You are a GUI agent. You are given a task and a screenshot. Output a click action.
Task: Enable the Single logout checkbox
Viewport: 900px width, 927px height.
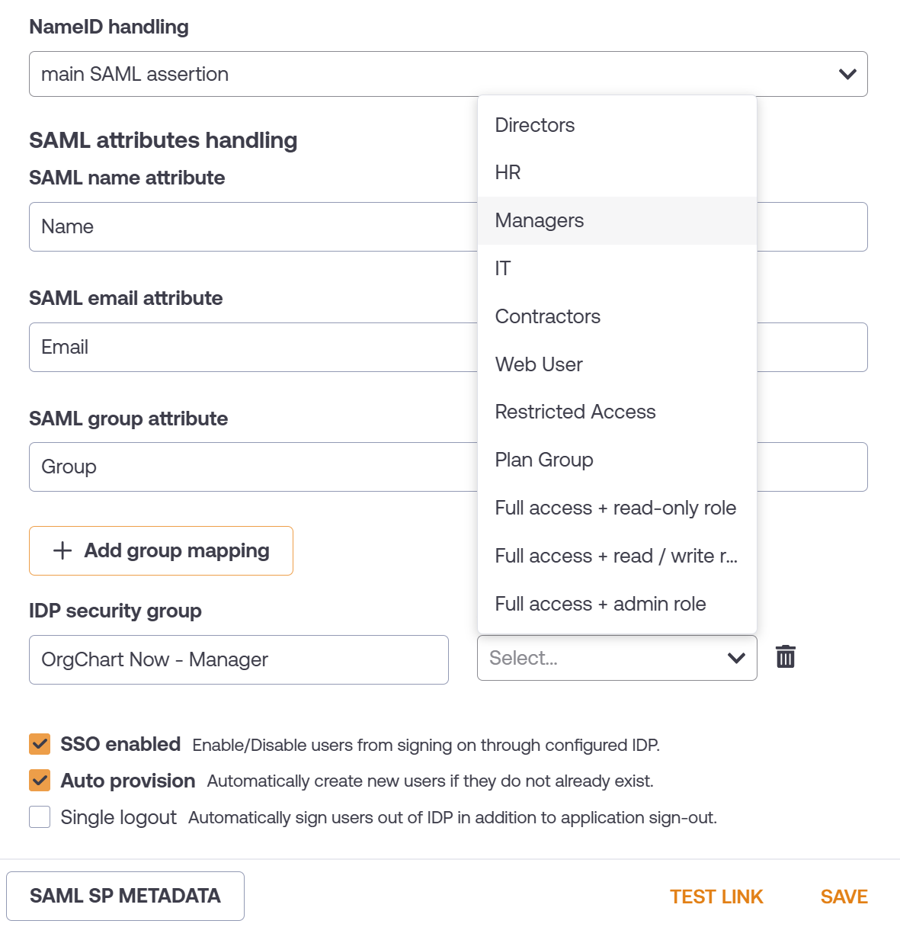click(40, 816)
